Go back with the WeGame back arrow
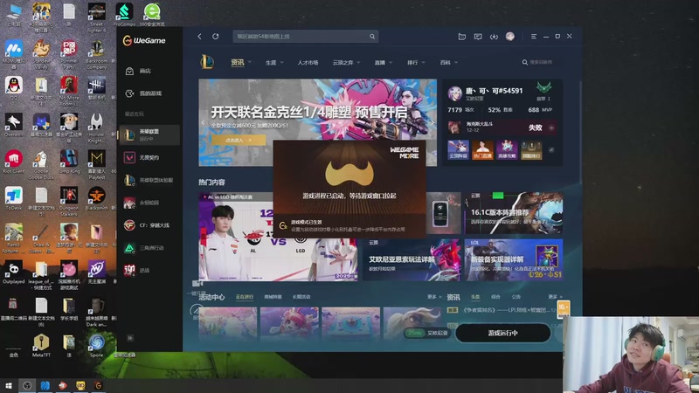Screen dimensions: 699x393 point(200,37)
